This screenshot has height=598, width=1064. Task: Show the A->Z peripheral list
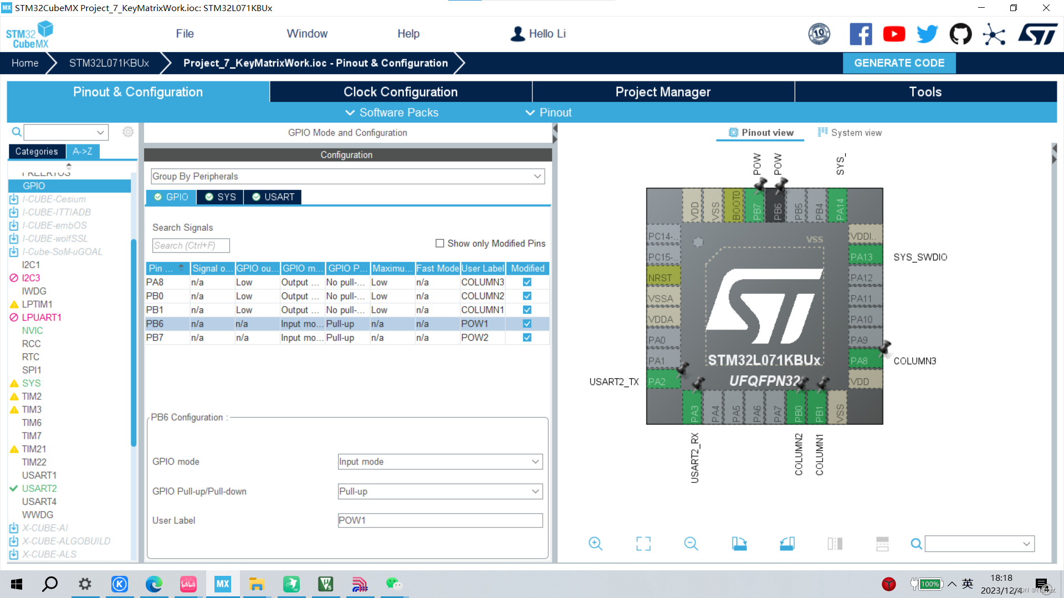coord(83,152)
